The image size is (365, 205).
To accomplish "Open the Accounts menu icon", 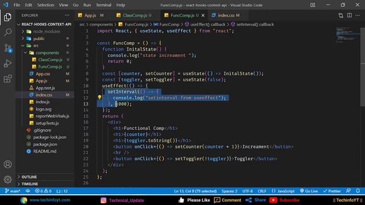I will click(7, 165).
